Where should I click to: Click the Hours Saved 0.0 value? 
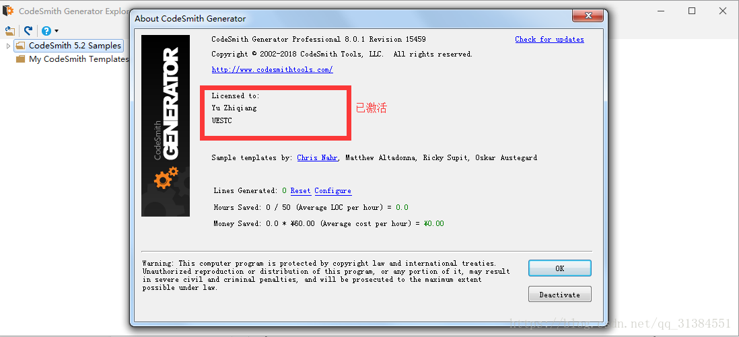402,207
